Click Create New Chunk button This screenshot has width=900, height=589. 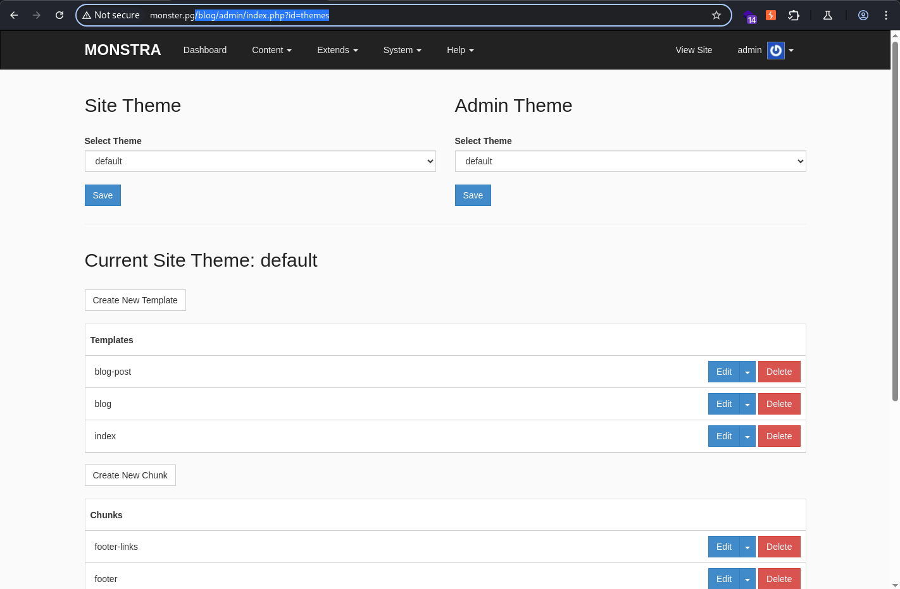pyautogui.click(x=130, y=475)
